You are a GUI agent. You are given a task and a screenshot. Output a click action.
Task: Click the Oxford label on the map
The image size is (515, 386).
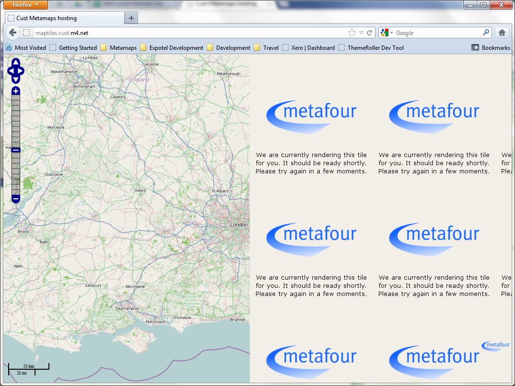point(140,190)
